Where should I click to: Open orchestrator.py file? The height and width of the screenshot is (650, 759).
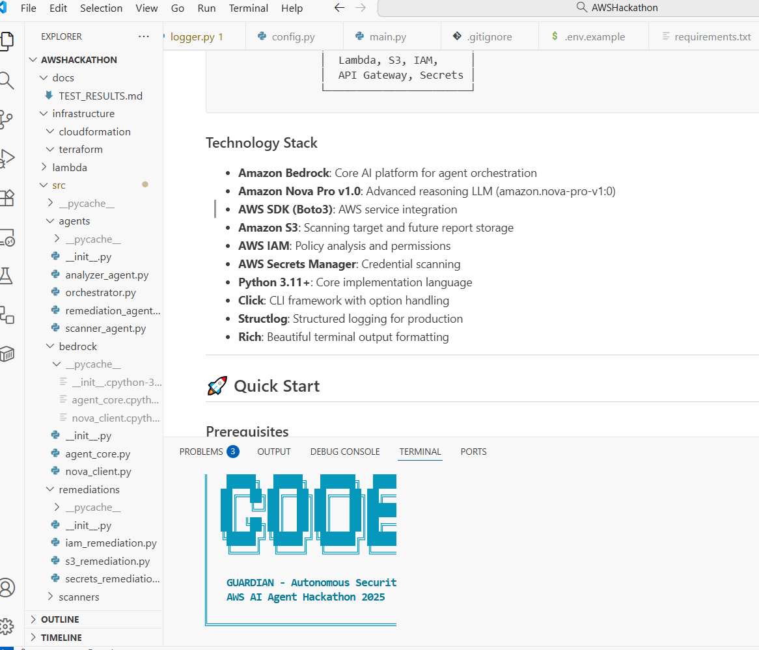coord(94,293)
